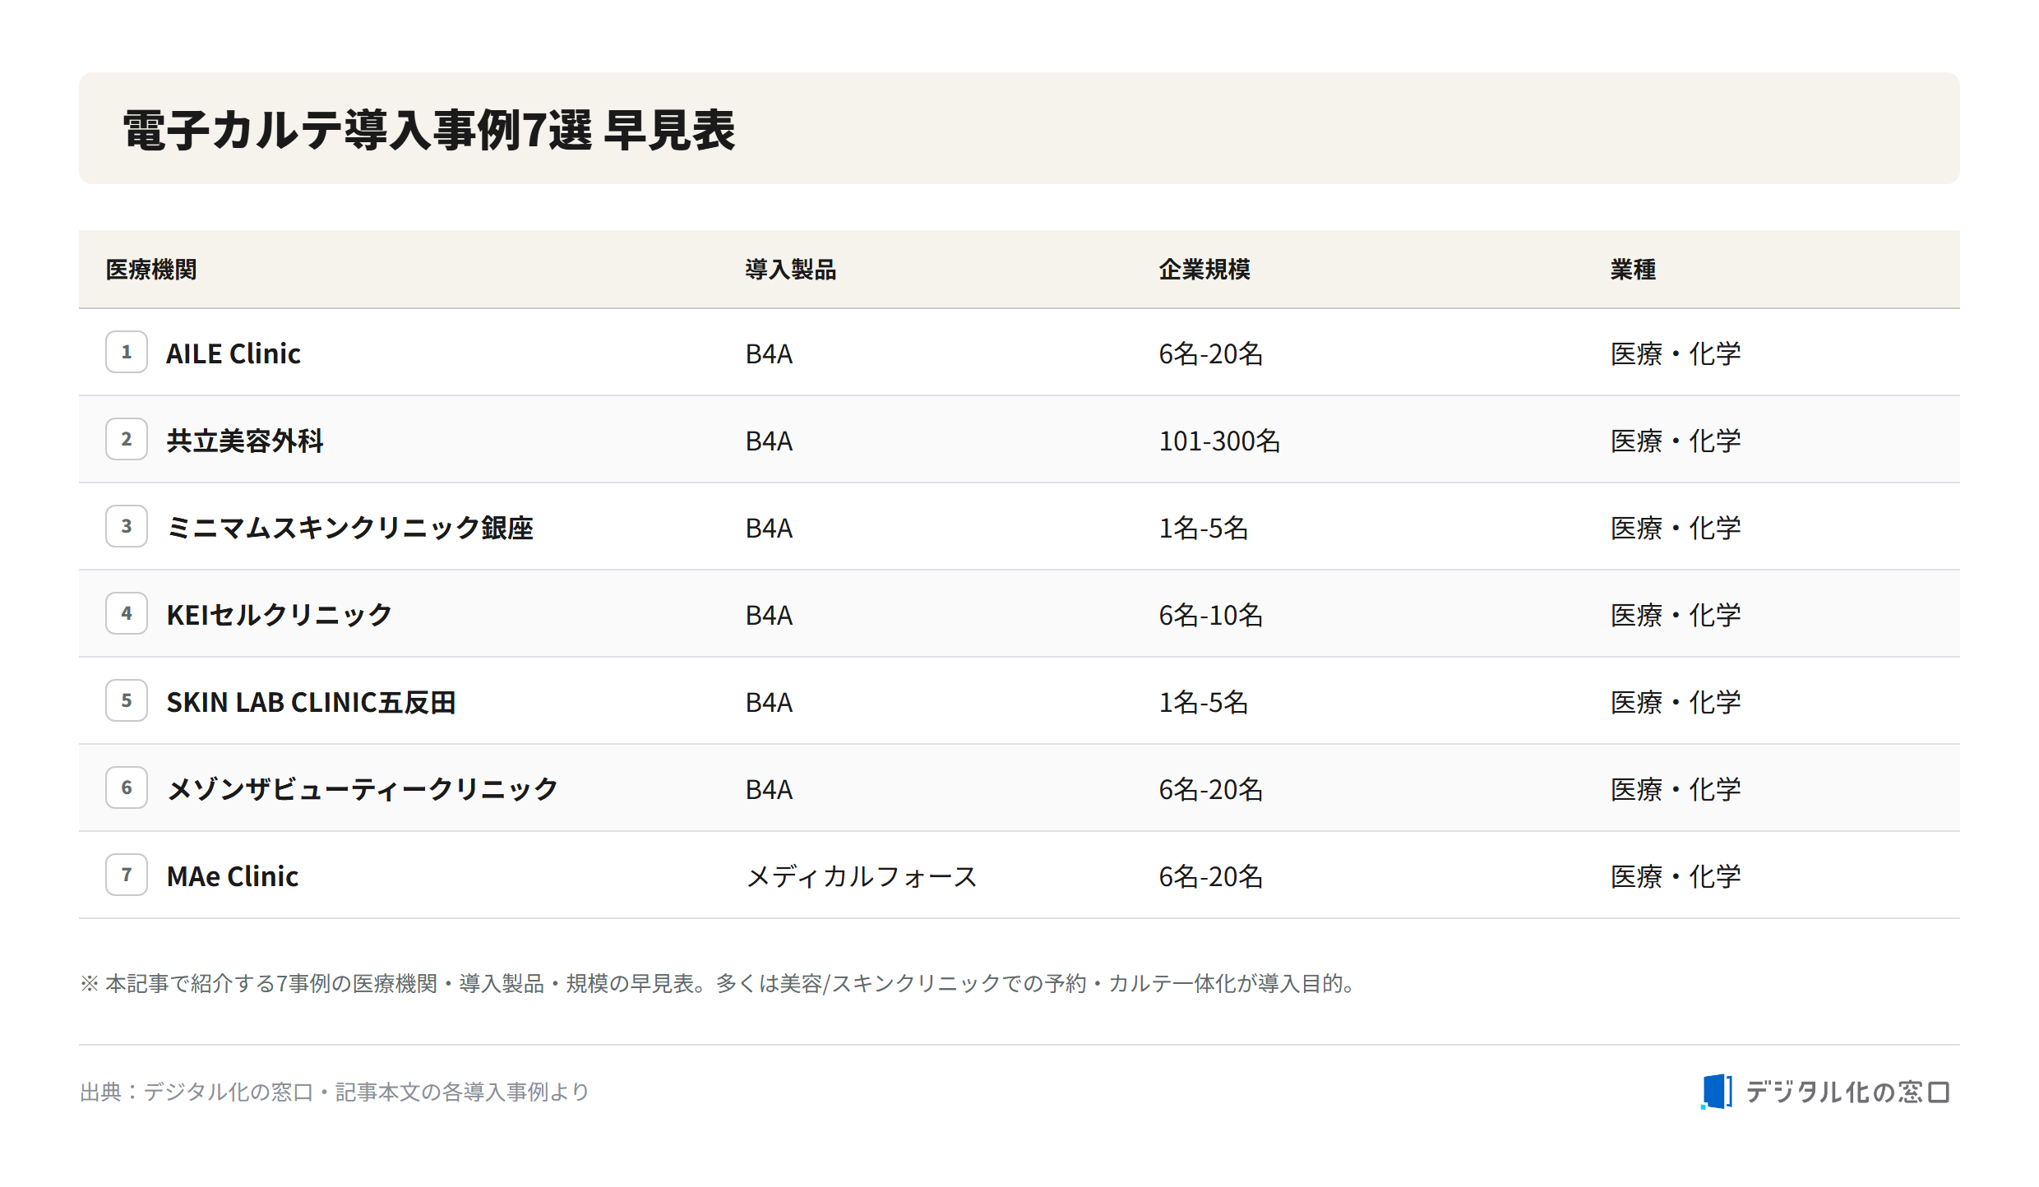Click メディカルフォース in the MAe Clinic row
The image size is (2039, 1187).
[861, 876]
